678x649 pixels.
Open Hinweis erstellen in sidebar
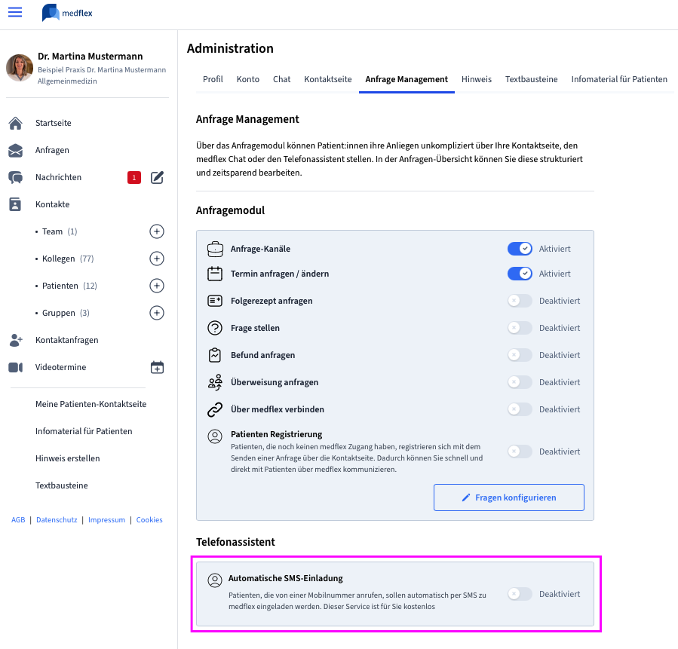click(67, 458)
